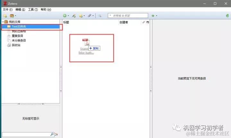Select 我的文库 library root
This screenshot has width=231, height=138.
point(14,22)
